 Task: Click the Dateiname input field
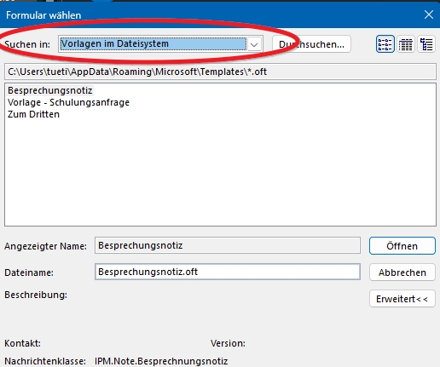pyautogui.click(x=228, y=272)
